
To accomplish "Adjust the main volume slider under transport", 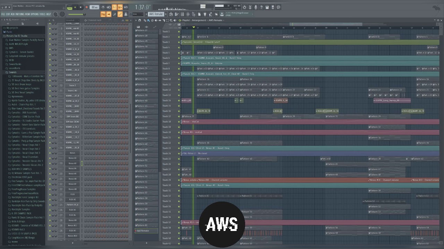I will (77, 14).
